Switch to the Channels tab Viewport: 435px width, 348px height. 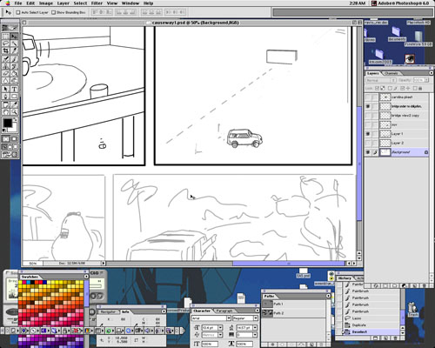tap(391, 73)
